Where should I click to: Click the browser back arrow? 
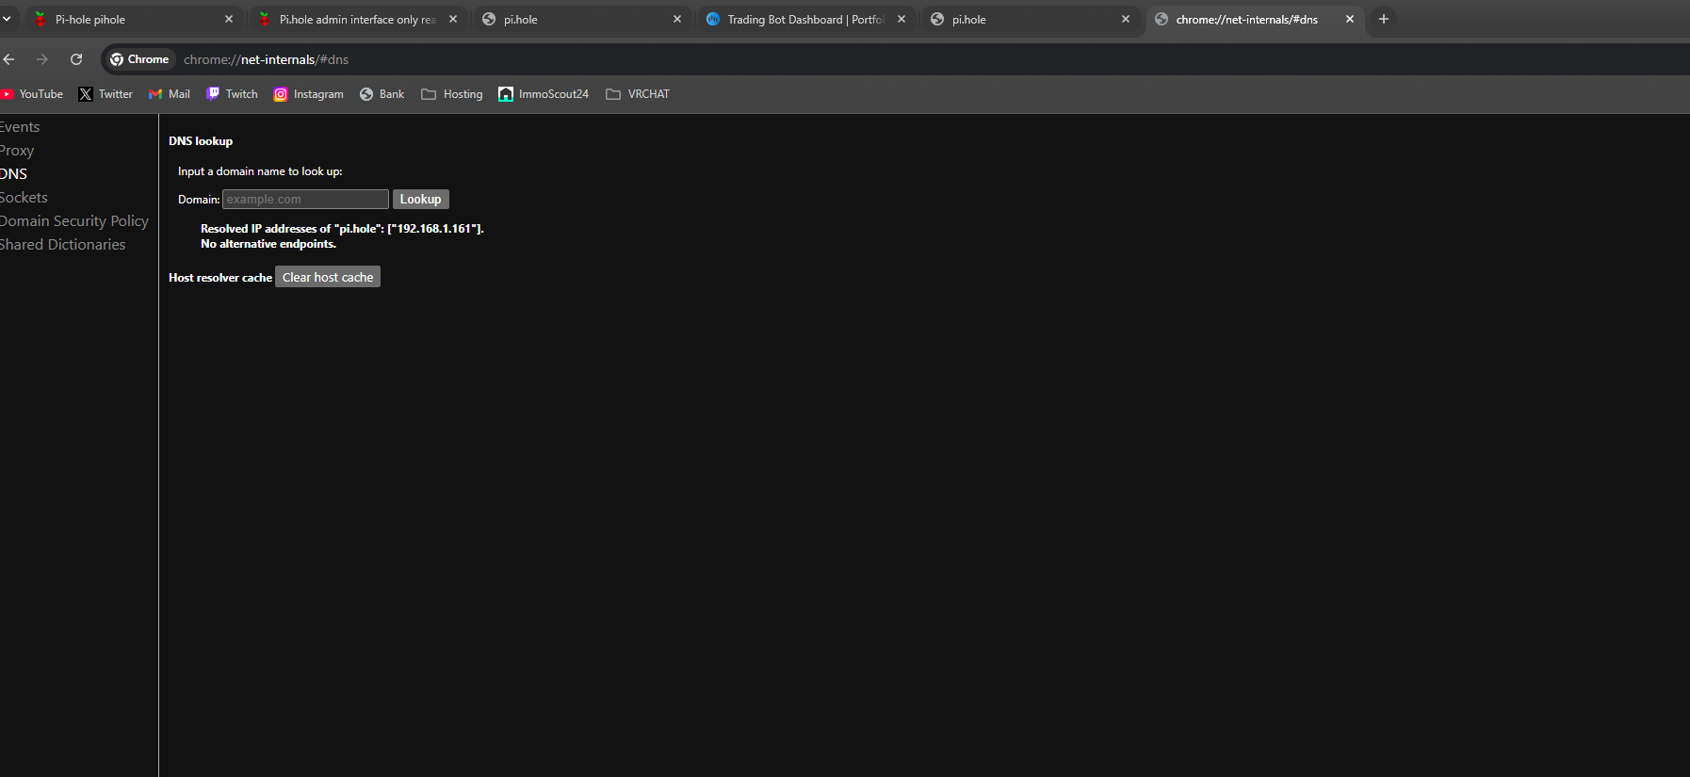(x=8, y=59)
